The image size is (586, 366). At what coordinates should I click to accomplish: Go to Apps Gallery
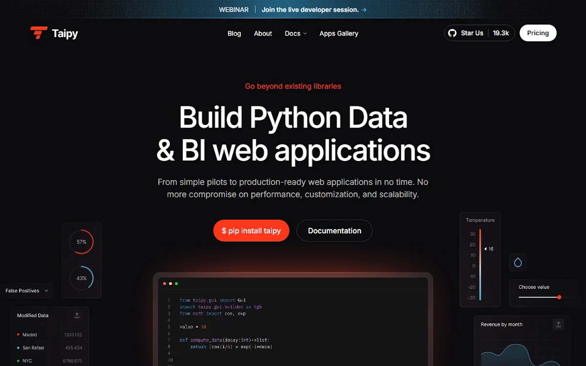click(339, 33)
